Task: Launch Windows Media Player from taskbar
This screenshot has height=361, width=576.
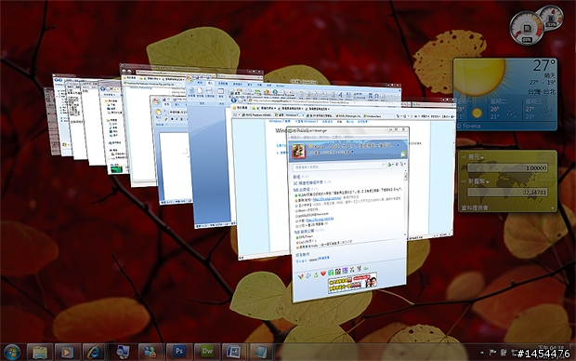Action: point(67,353)
